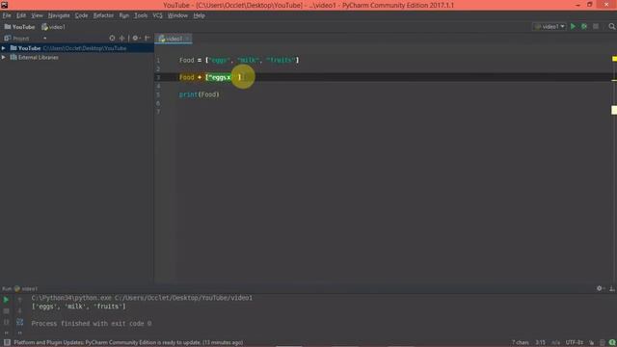Image resolution: width=617 pixels, height=347 pixels.
Task: Rerun video1 in Run panel
Action: click(x=6, y=300)
